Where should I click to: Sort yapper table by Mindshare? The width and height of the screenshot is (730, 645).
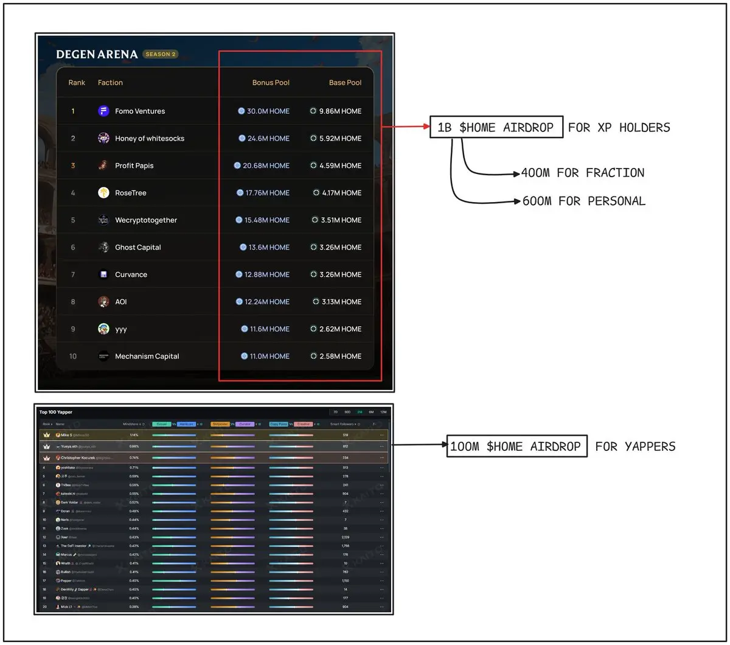click(x=132, y=424)
